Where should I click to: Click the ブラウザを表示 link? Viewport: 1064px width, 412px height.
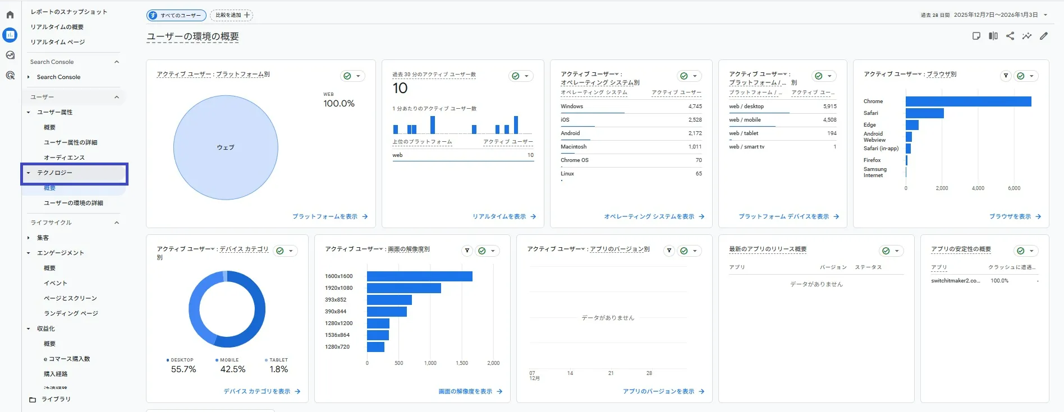coord(1015,216)
